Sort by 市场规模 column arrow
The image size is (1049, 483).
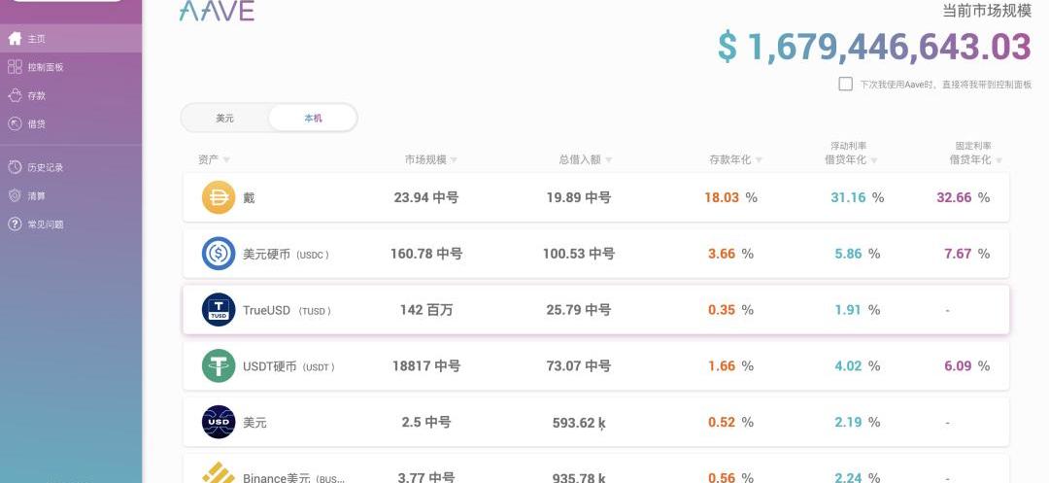coord(454,160)
